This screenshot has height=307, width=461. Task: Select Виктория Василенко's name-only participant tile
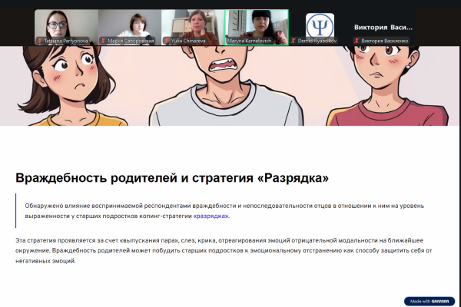(383, 26)
